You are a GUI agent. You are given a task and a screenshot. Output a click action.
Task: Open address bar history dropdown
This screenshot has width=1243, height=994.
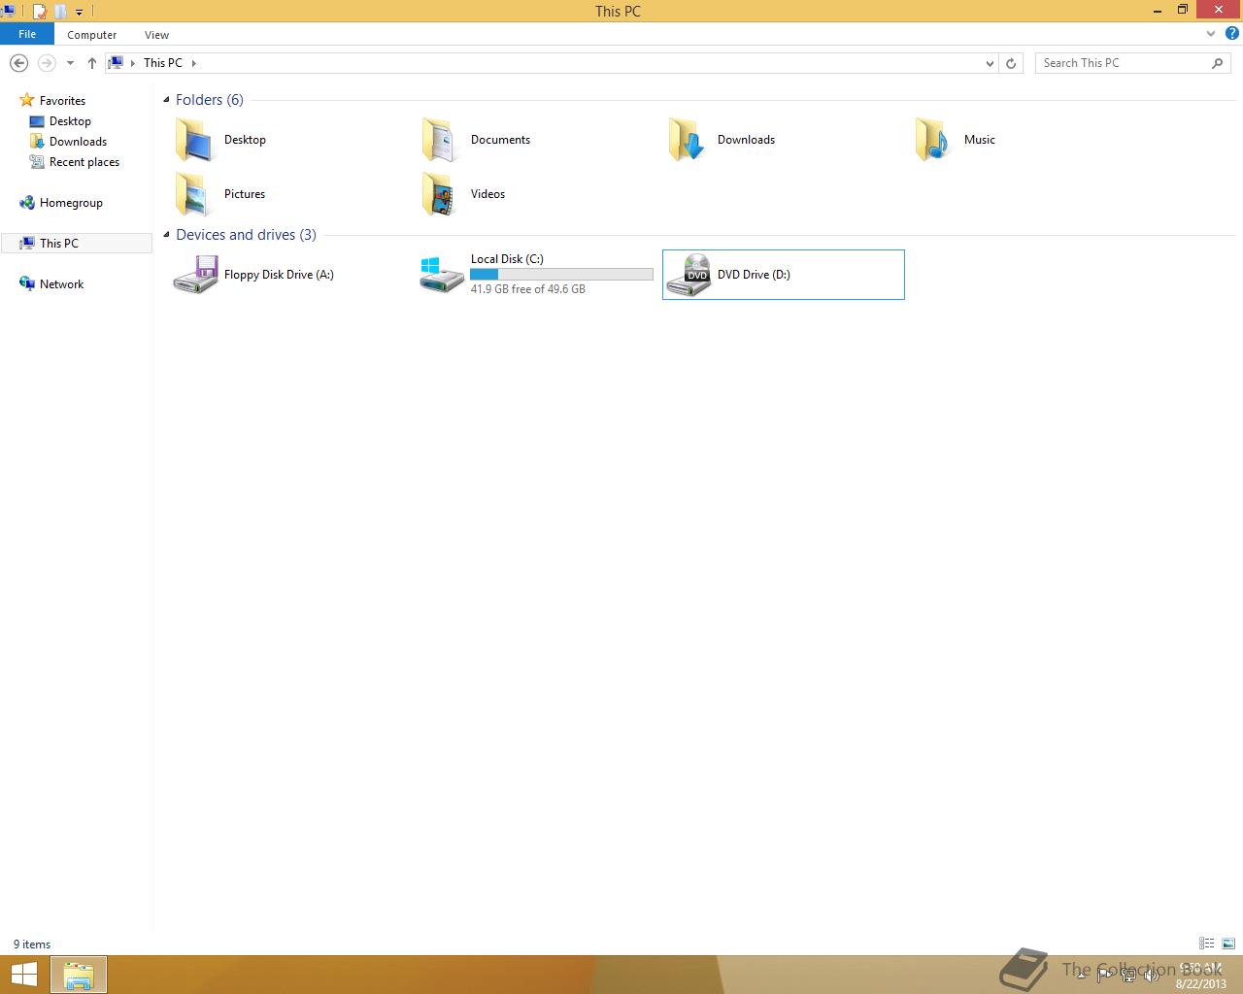click(990, 63)
